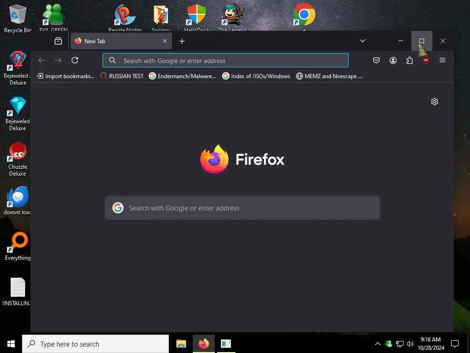Click the magnifier icon in the address bar
The height and width of the screenshot is (353, 470).
pyautogui.click(x=112, y=60)
